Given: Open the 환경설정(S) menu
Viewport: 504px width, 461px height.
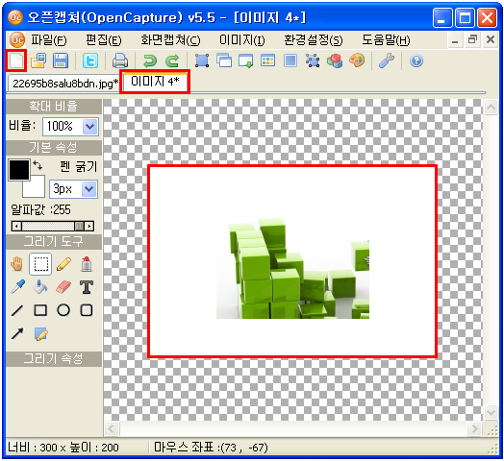Looking at the screenshot, I should [x=314, y=40].
